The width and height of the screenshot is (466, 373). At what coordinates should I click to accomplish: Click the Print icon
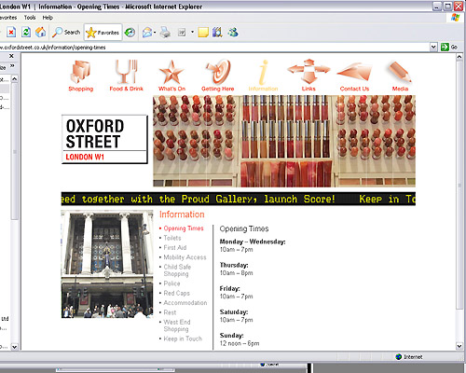click(x=165, y=32)
